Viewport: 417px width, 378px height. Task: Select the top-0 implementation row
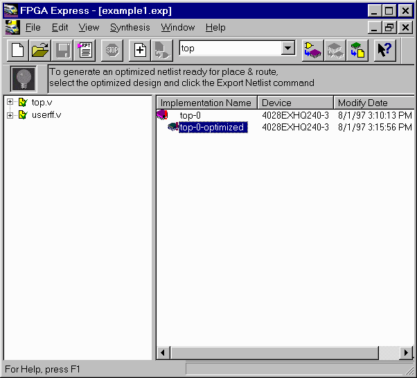(190, 115)
